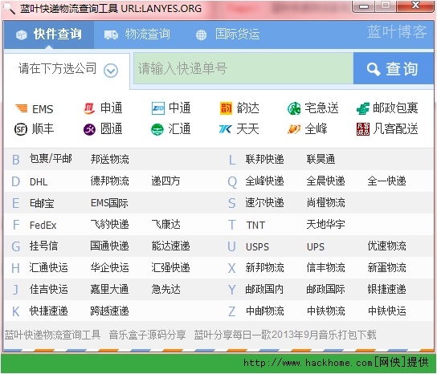The height and width of the screenshot is (374, 437).
Task: Select the 韵达 yellow logo icon
Action: tap(226, 108)
